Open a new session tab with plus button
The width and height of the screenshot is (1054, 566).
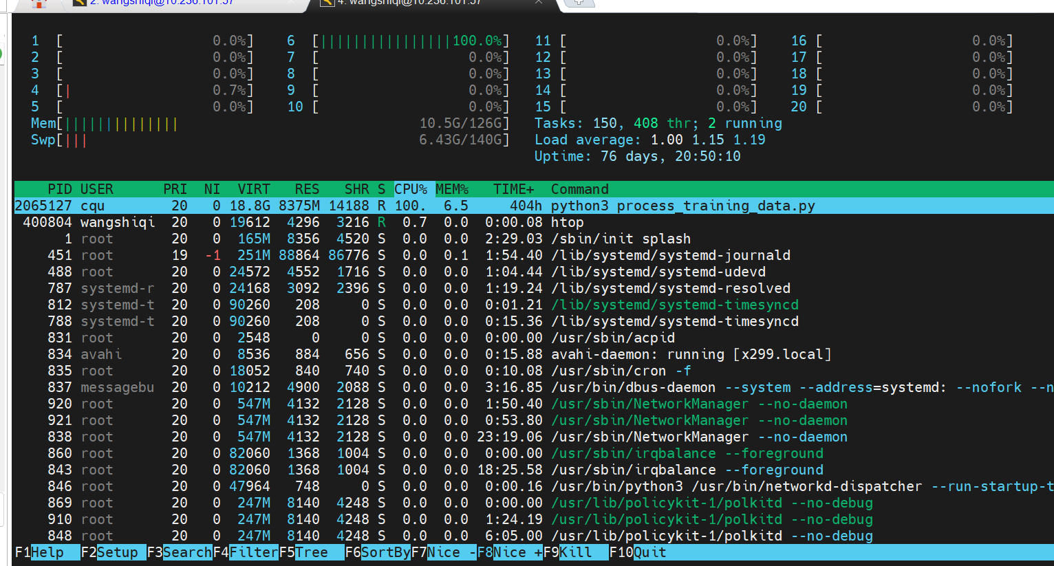pos(579,3)
